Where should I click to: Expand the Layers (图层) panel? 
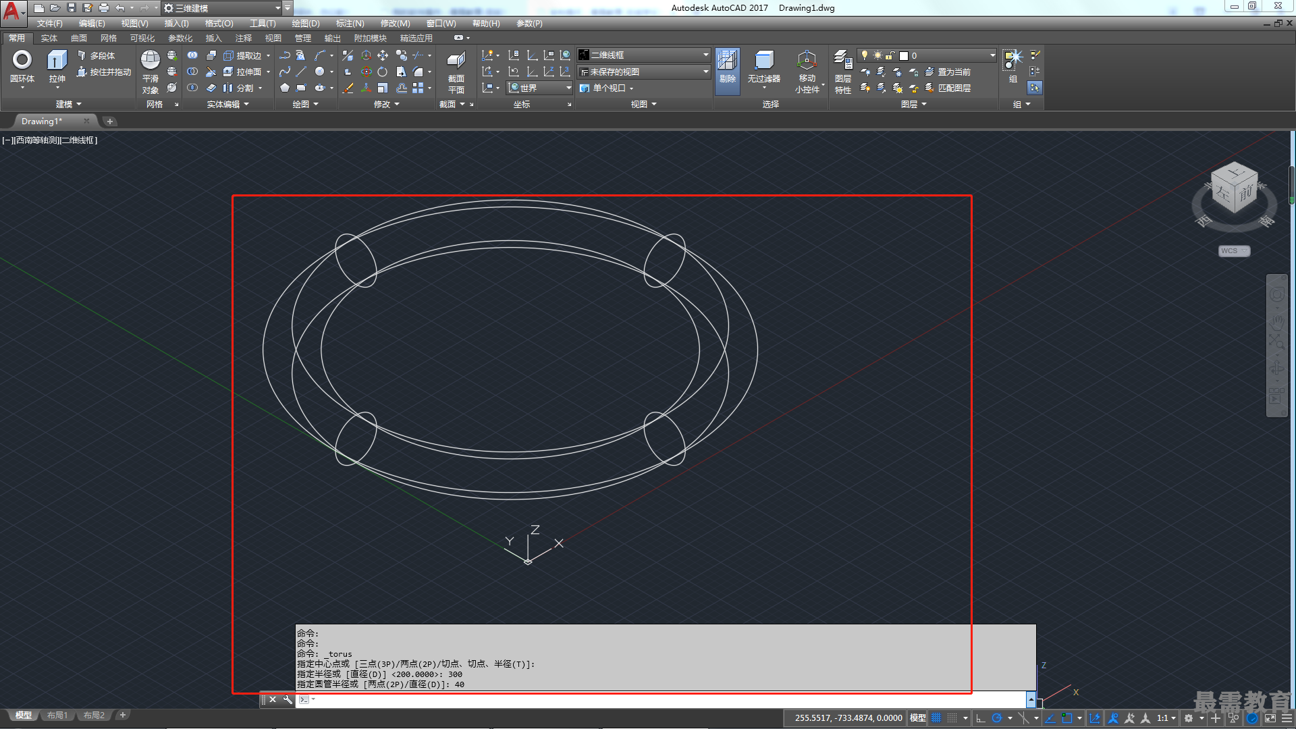coord(913,104)
